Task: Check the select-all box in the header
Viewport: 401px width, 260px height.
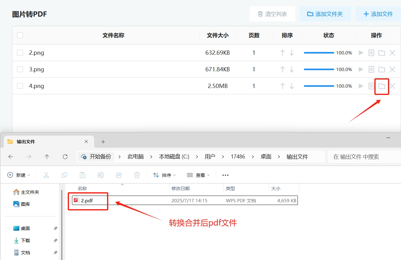Action: pos(20,35)
